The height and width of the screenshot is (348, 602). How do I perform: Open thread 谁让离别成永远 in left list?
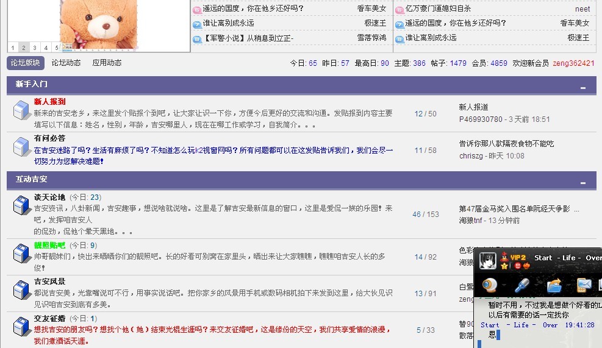(x=229, y=23)
